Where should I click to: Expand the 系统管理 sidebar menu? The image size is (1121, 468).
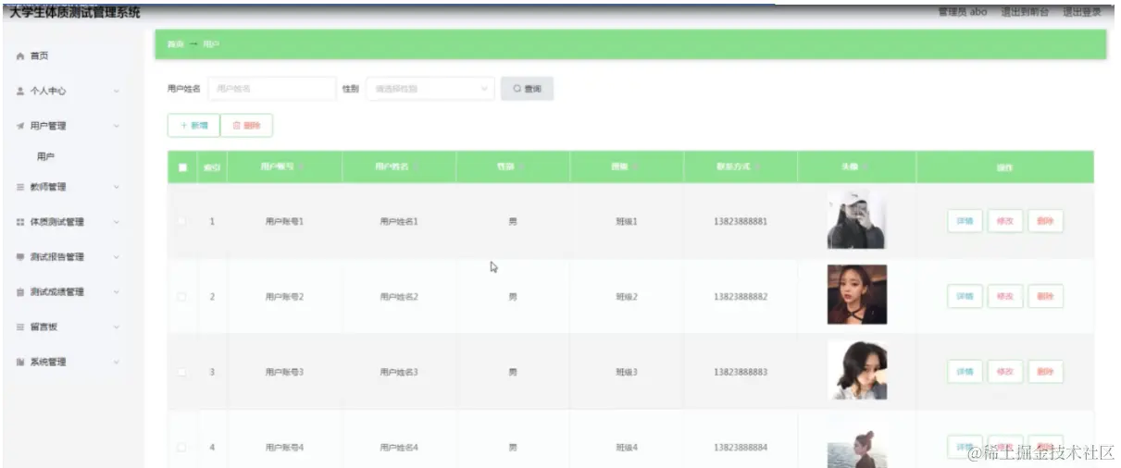[x=116, y=363]
